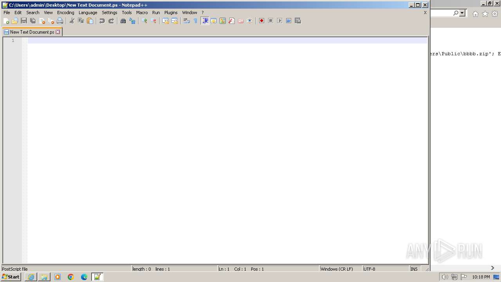Launch Internet Explorer from taskbar
Image resolution: width=501 pixels, height=282 pixels.
31,277
